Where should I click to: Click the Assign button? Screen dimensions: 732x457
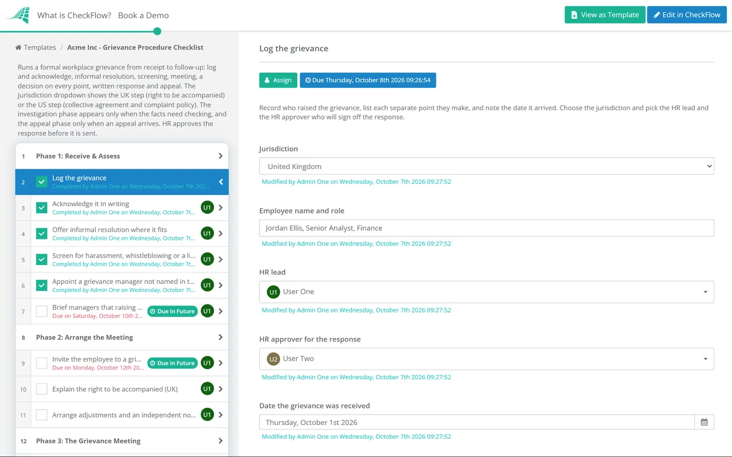[x=278, y=80]
